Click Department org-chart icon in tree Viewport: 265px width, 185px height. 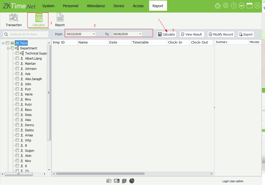click(x=17, y=48)
